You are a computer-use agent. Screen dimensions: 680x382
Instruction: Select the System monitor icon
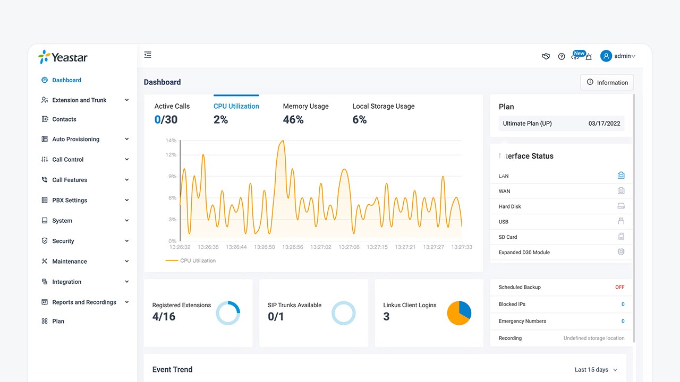[x=45, y=221]
